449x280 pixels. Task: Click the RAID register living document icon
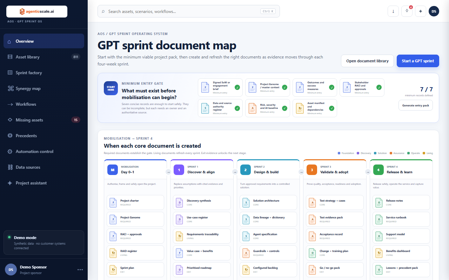pyautogui.click(x=113, y=253)
